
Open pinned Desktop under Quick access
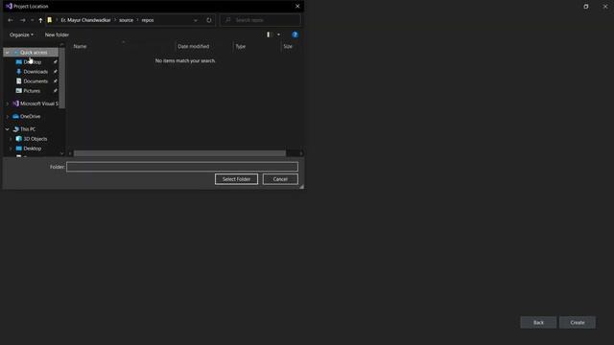tap(32, 62)
